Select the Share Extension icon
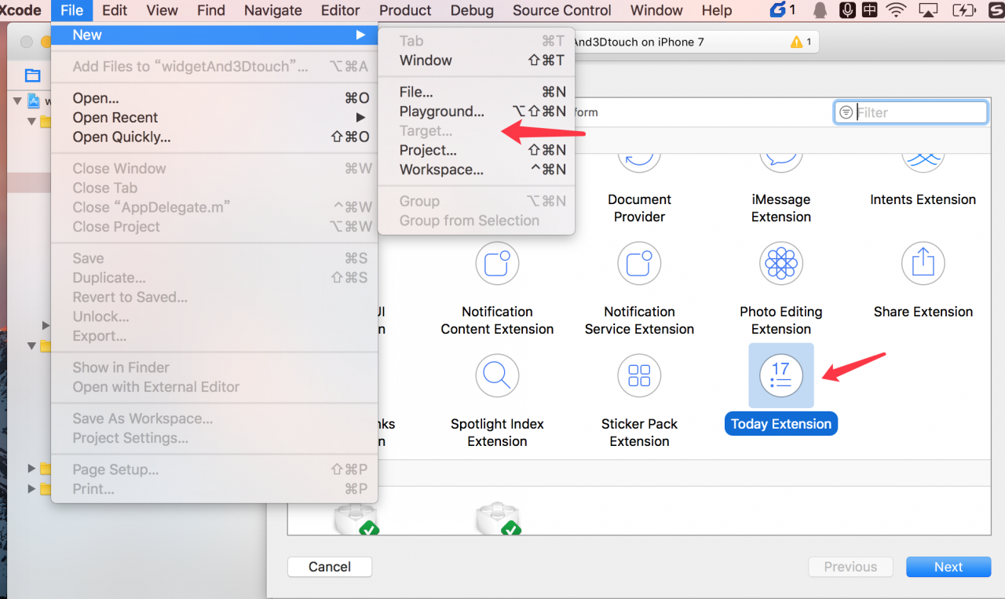Screen dimensions: 1005x599 (923, 263)
